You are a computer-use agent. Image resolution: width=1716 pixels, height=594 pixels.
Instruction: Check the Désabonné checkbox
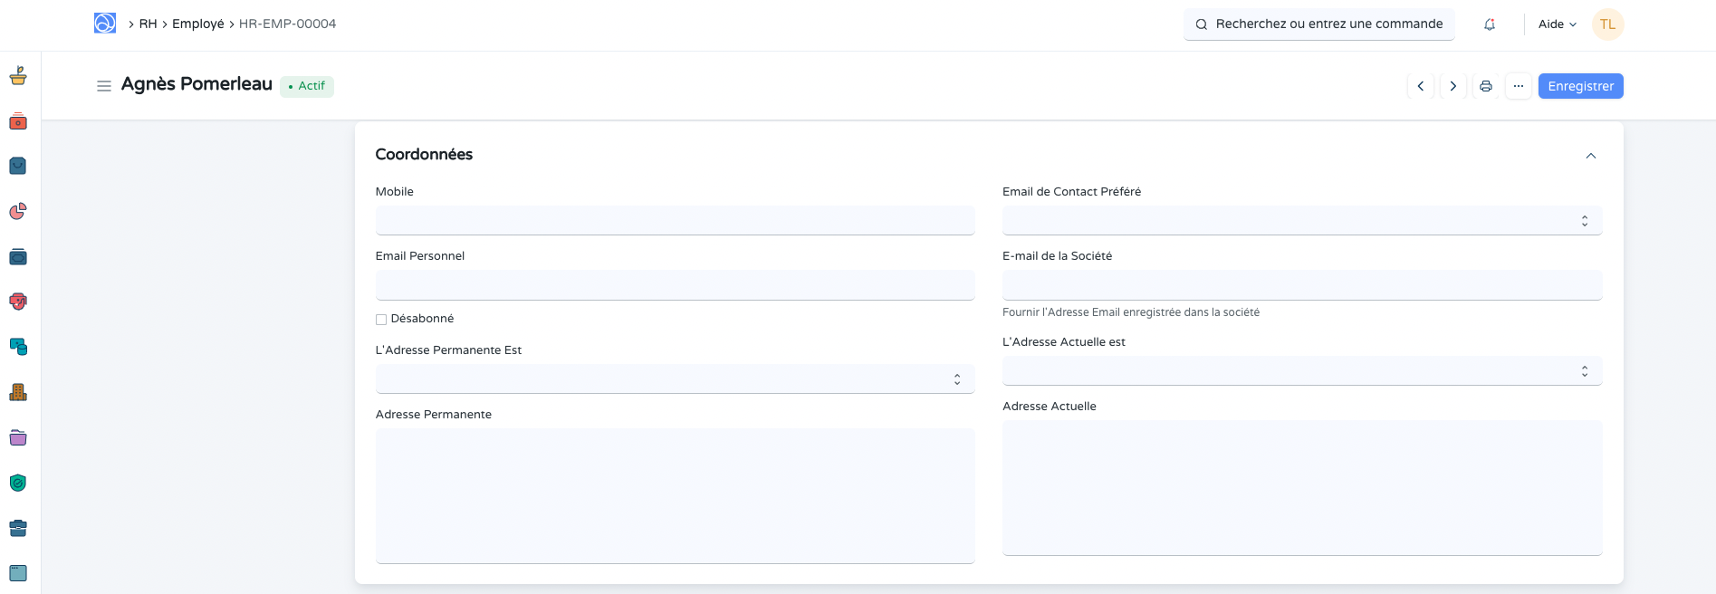click(x=381, y=320)
